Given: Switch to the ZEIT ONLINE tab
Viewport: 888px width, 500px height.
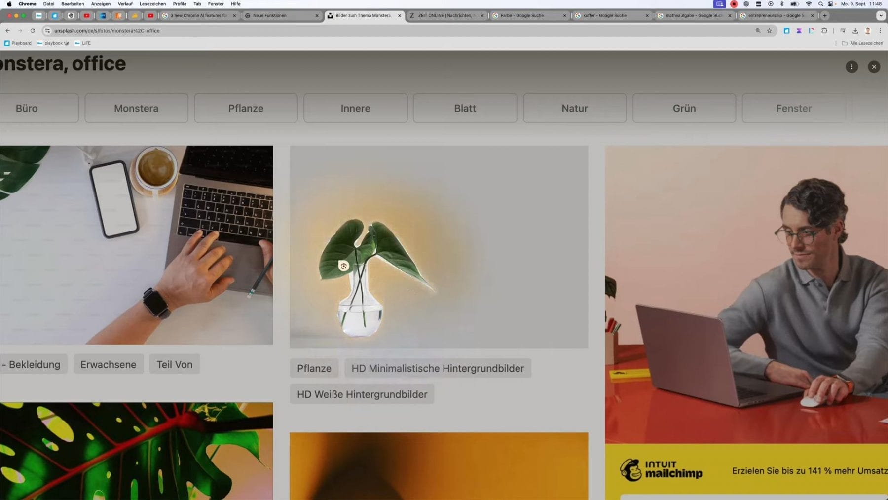Looking at the screenshot, I should [444, 16].
